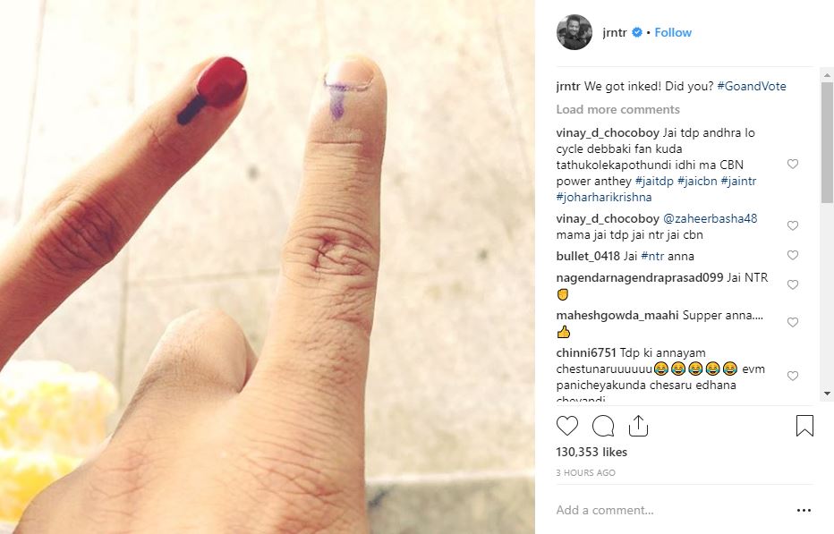Like the post with the heart icon
834x534 pixels.
tap(567, 426)
